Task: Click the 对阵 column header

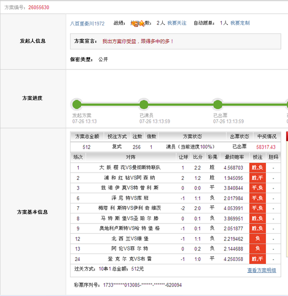Action: coord(131,157)
